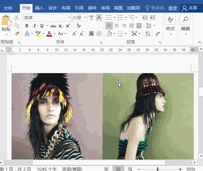Toggle Bold formatting

pos(27,26)
